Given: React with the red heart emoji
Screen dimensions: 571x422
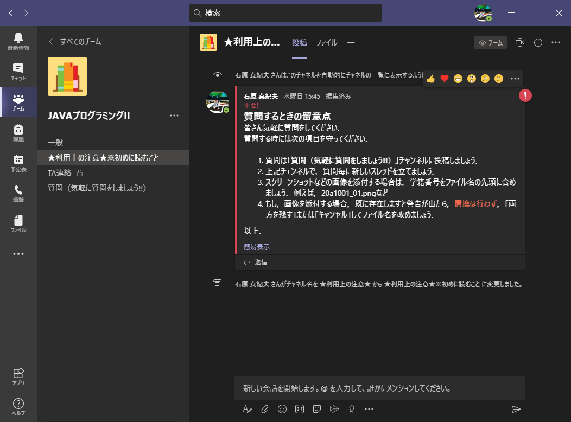Looking at the screenshot, I should point(445,79).
